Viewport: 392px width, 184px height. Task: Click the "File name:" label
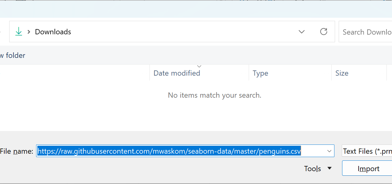(x=17, y=151)
